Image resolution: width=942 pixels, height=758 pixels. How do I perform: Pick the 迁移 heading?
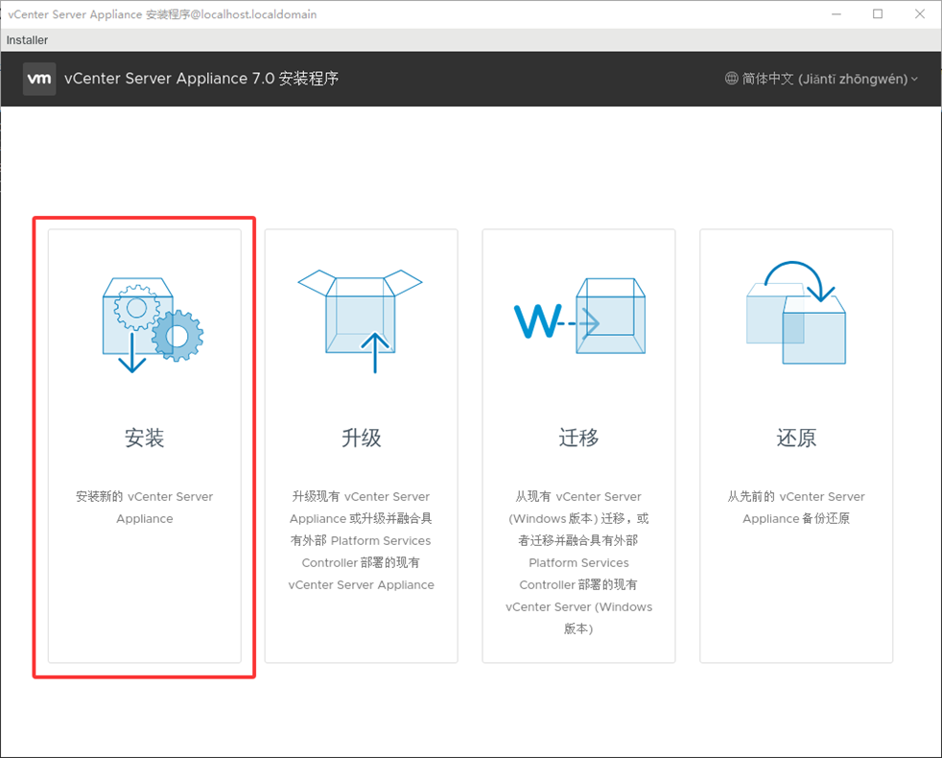[578, 438]
